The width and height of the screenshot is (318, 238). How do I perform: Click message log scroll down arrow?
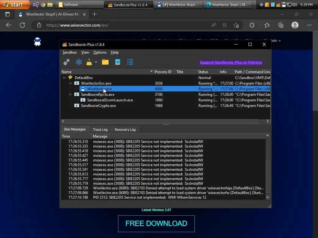(268, 197)
